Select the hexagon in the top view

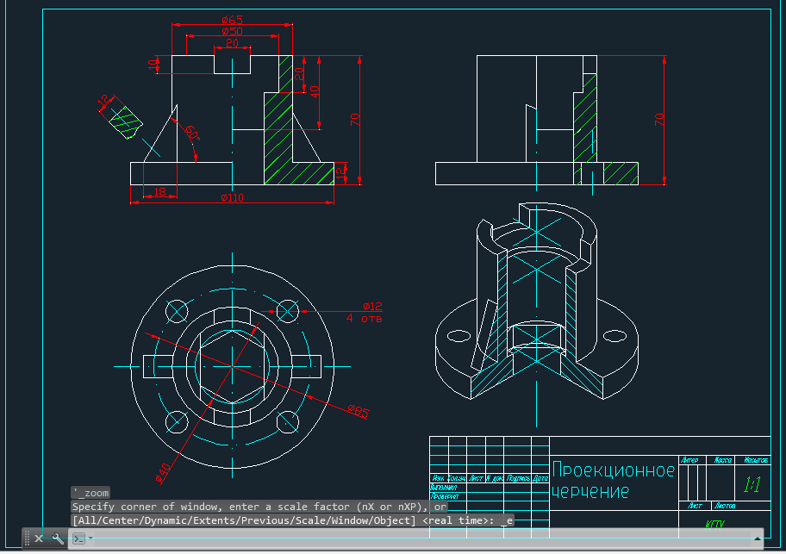232,367
